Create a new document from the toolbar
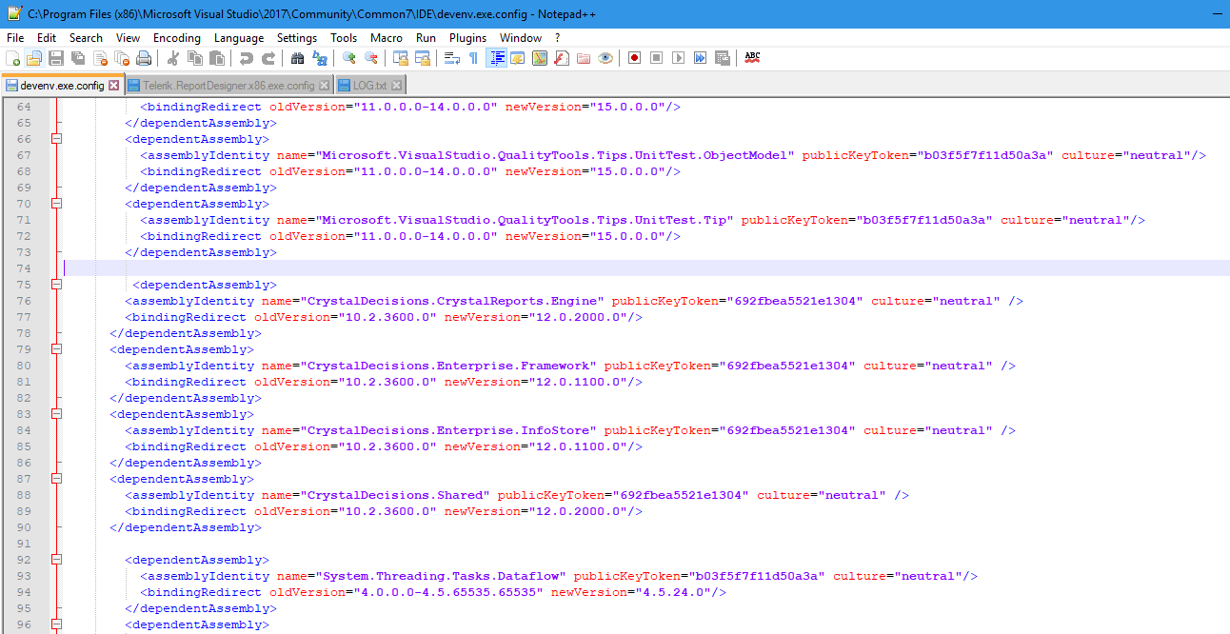1230x634 pixels. point(12,58)
